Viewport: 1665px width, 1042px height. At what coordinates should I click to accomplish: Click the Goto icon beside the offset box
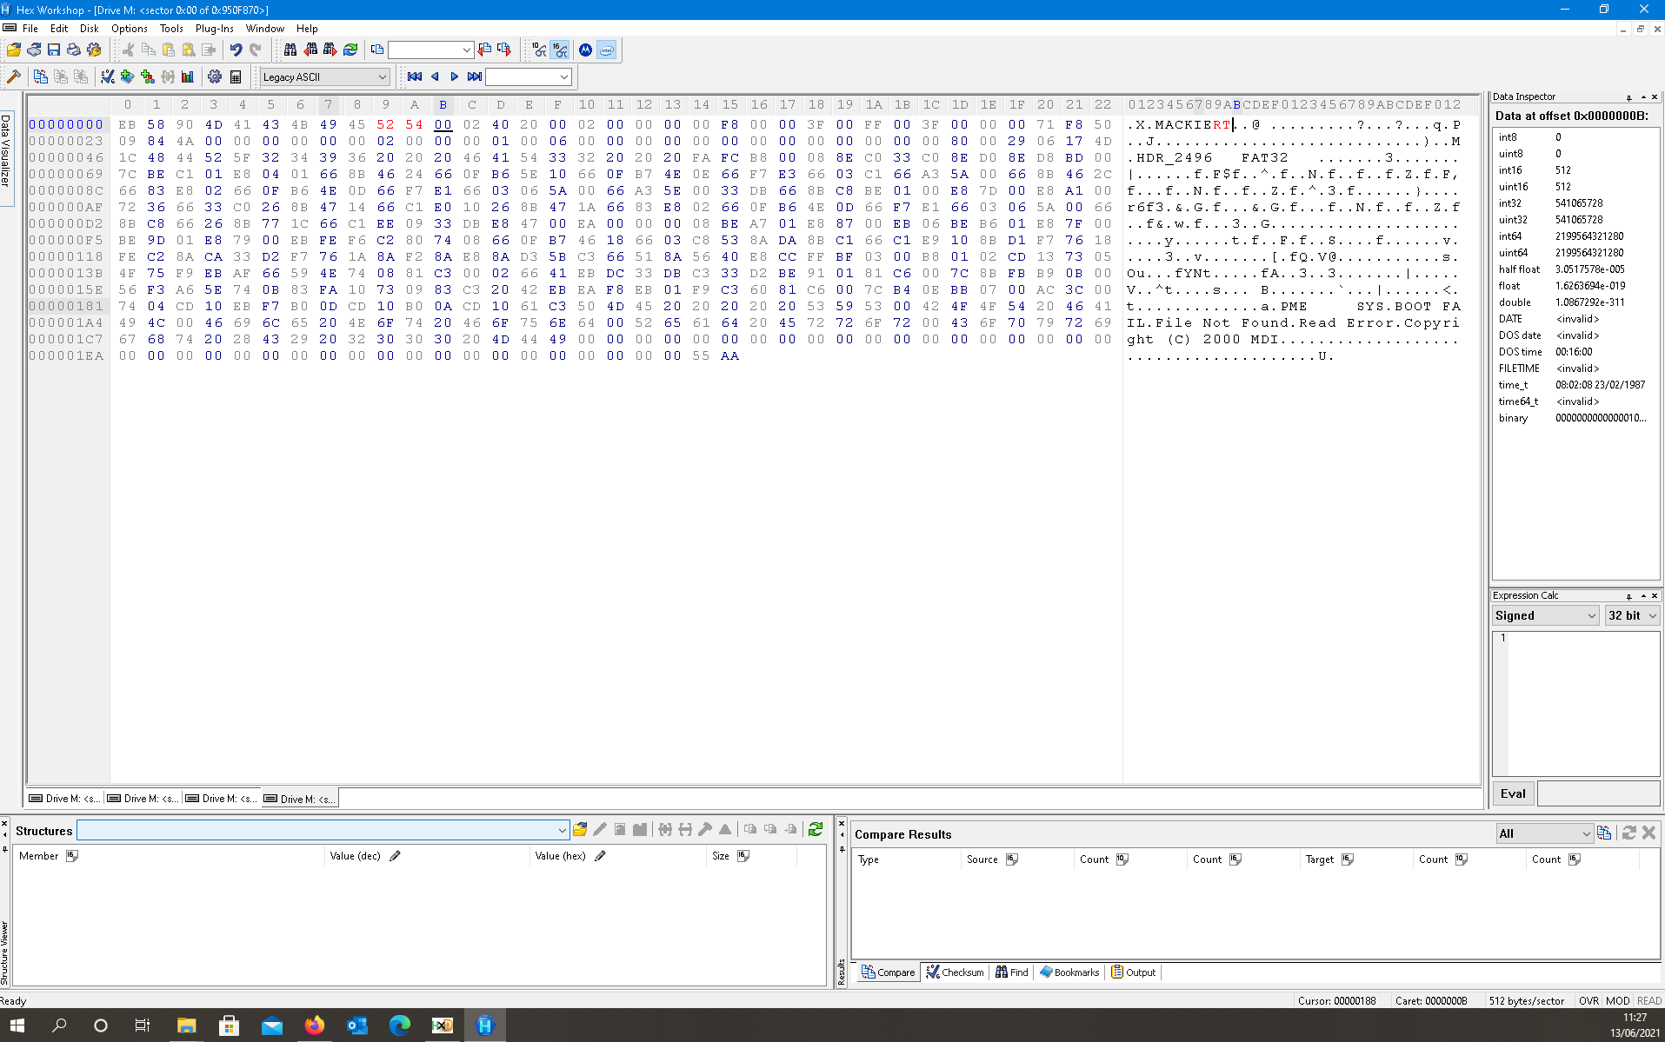pos(377,50)
